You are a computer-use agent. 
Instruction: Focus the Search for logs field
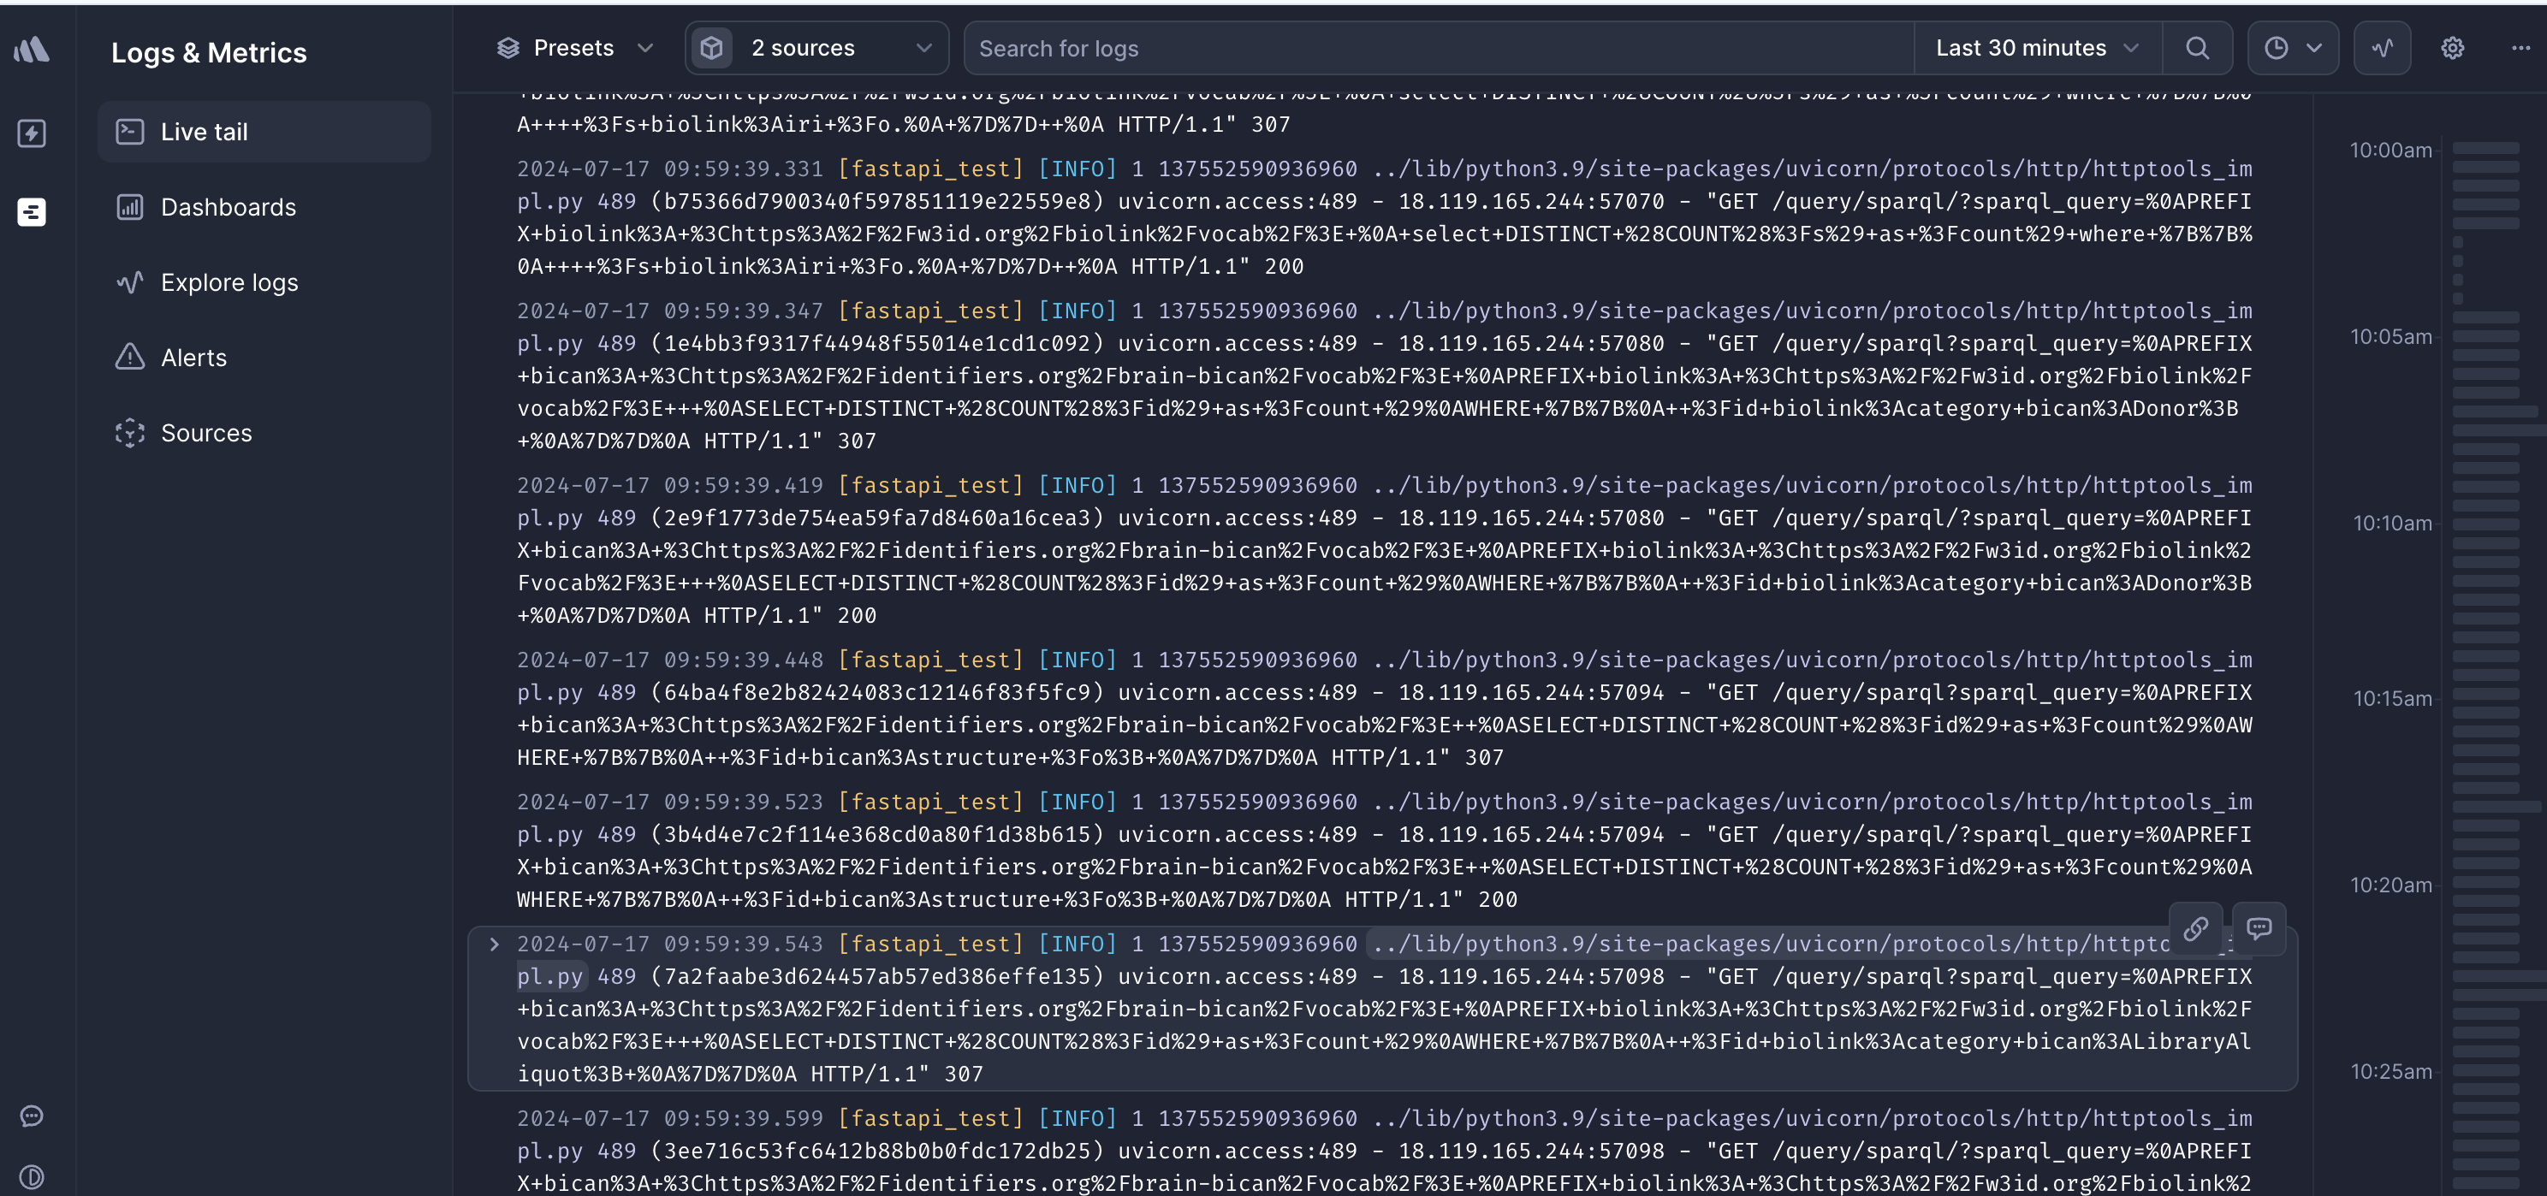(x=1440, y=49)
